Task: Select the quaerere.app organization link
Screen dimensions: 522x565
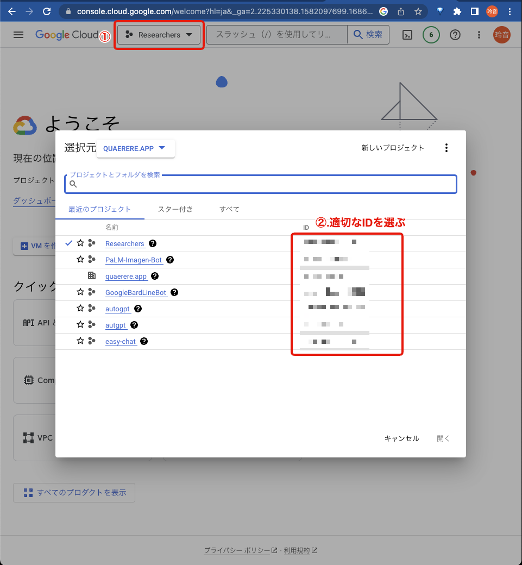Action: click(x=126, y=277)
